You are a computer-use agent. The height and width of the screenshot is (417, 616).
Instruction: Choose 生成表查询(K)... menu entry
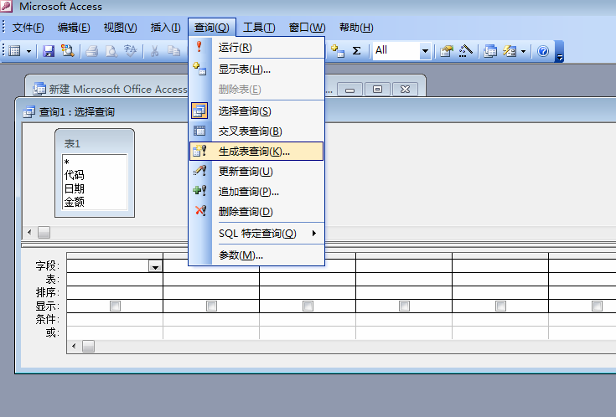[x=256, y=152]
